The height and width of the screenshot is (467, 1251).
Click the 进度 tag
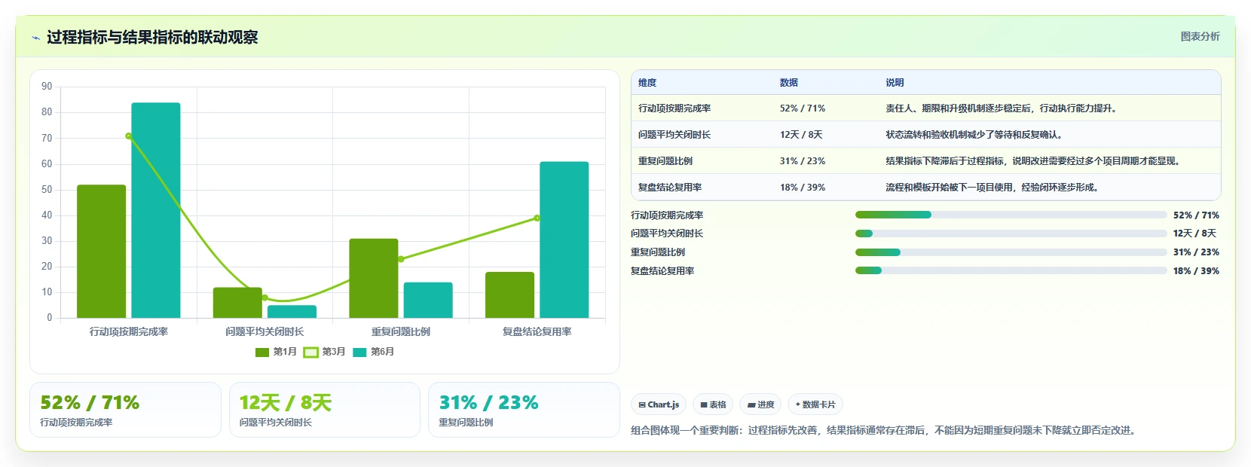760,404
